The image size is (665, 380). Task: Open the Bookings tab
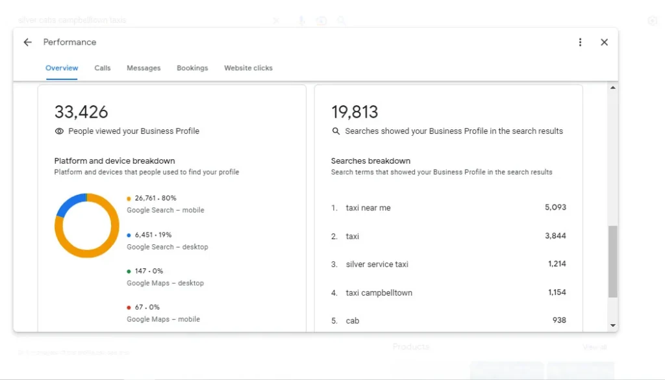pyautogui.click(x=192, y=68)
